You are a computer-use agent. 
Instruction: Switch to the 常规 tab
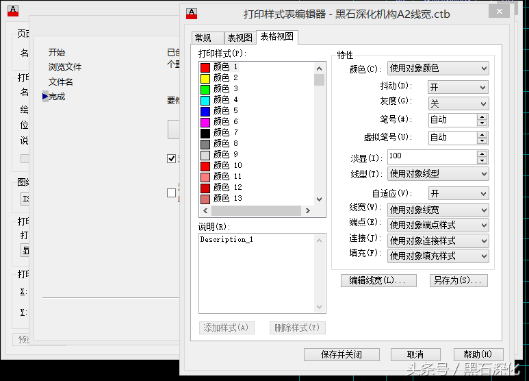207,38
